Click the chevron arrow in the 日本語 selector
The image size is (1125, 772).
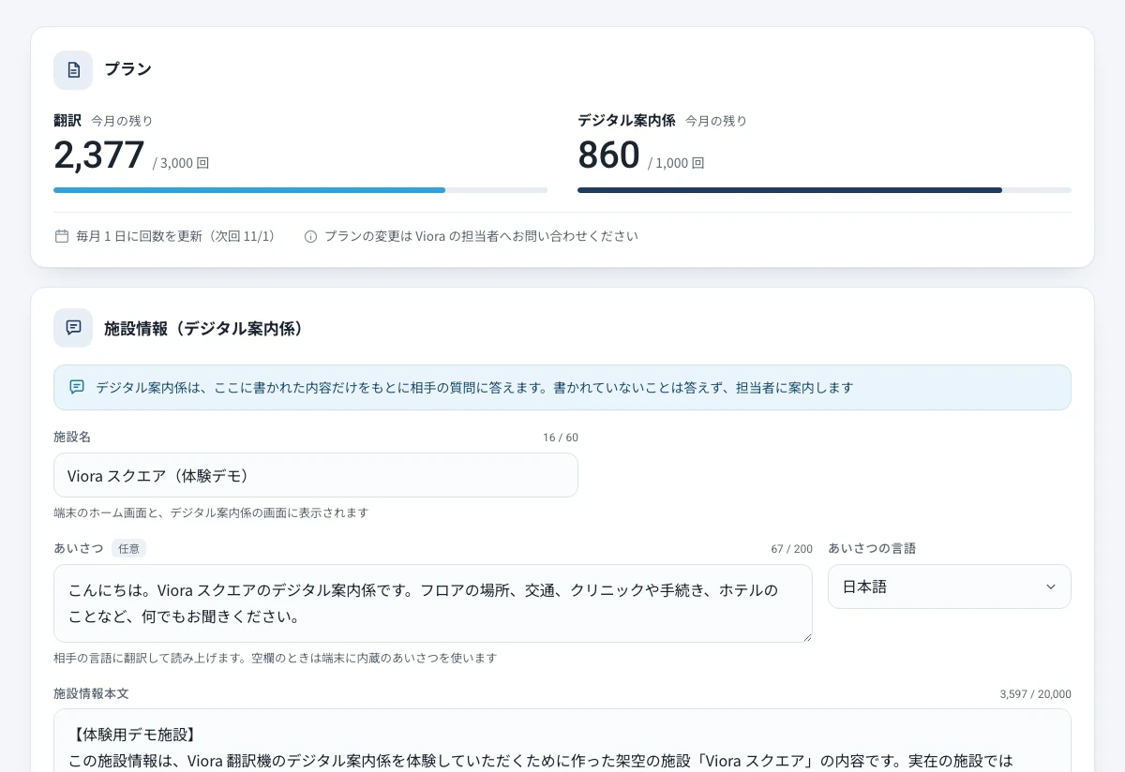(x=1050, y=587)
